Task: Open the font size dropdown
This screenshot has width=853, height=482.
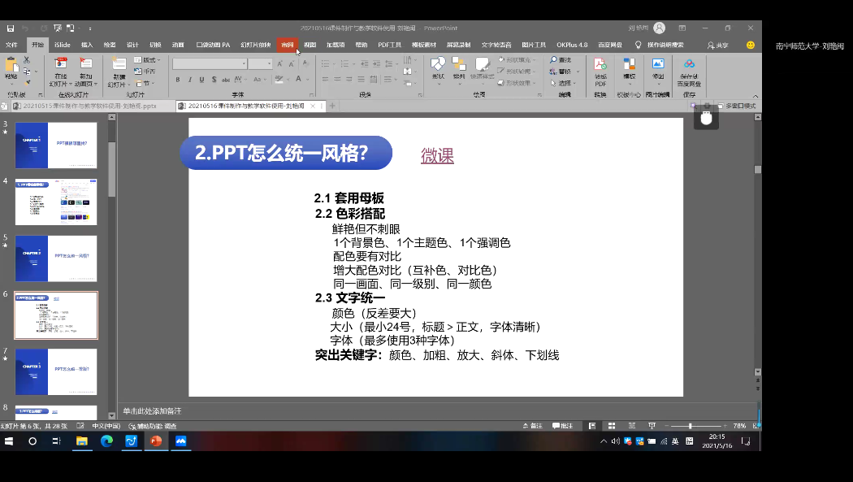Action: (269, 64)
